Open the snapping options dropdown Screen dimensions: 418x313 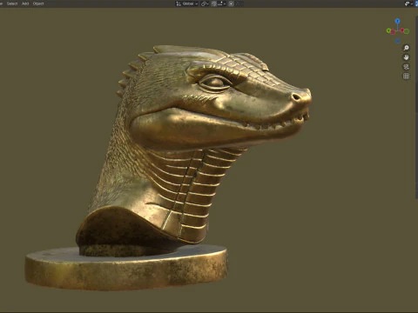pyautogui.click(x=221, y=3)
